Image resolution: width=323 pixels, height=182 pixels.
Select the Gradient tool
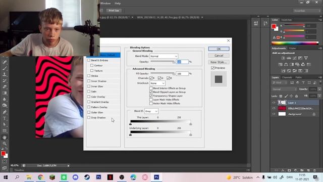point(5,93)
